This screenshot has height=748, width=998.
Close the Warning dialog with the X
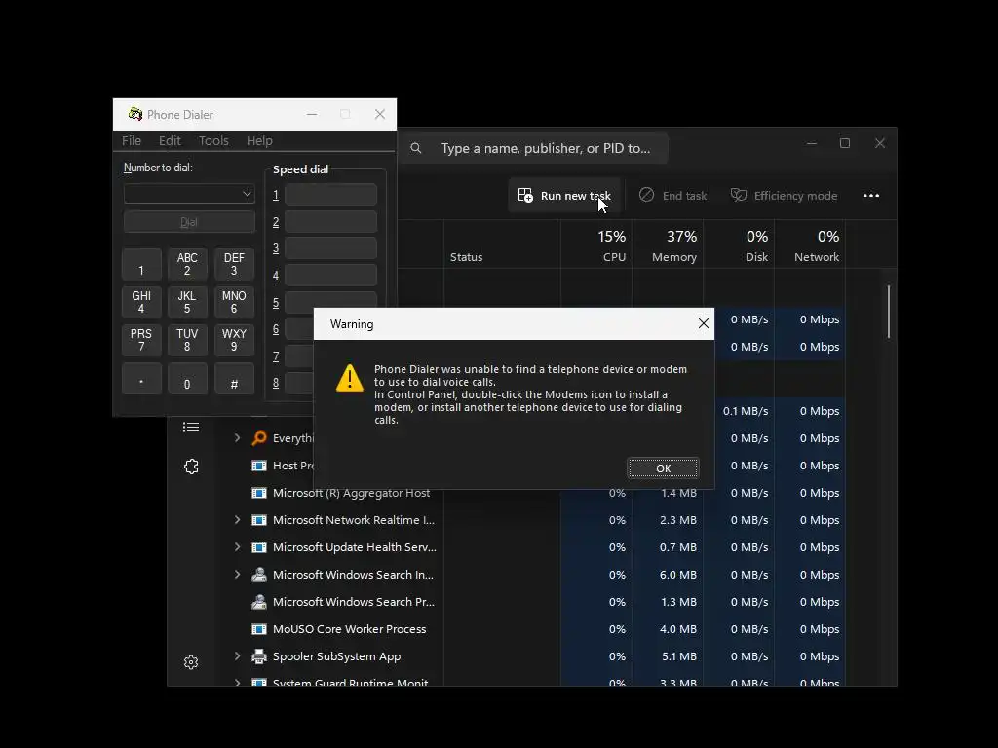(x=704, y=323)
